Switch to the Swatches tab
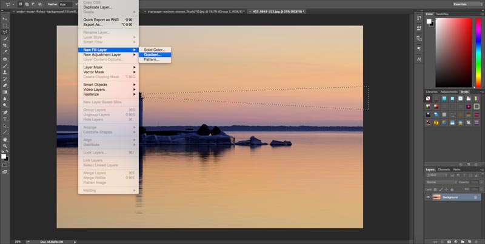The height and width of the screenshot is (244, 485). [x=442, y=14]
